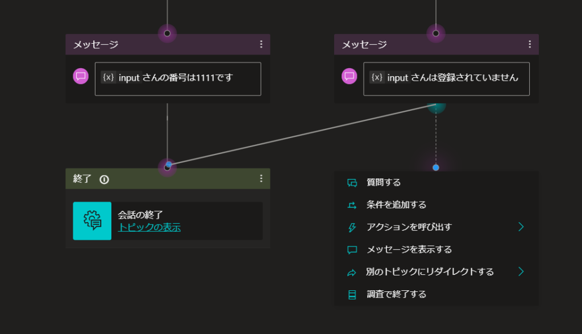Expand 別のトピックにリダイレクトする submenu chevron
Viewport: 582px width, 334px height.
[x=521, y=272]
